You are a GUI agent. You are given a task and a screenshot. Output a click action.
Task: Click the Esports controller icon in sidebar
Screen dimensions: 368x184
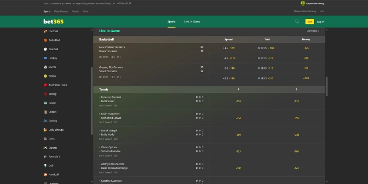click(x=45, y=148)
